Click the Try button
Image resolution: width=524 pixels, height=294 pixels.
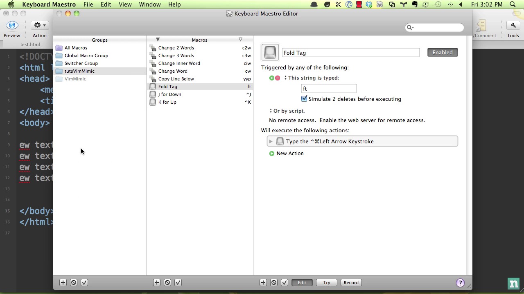click(326, 283)
